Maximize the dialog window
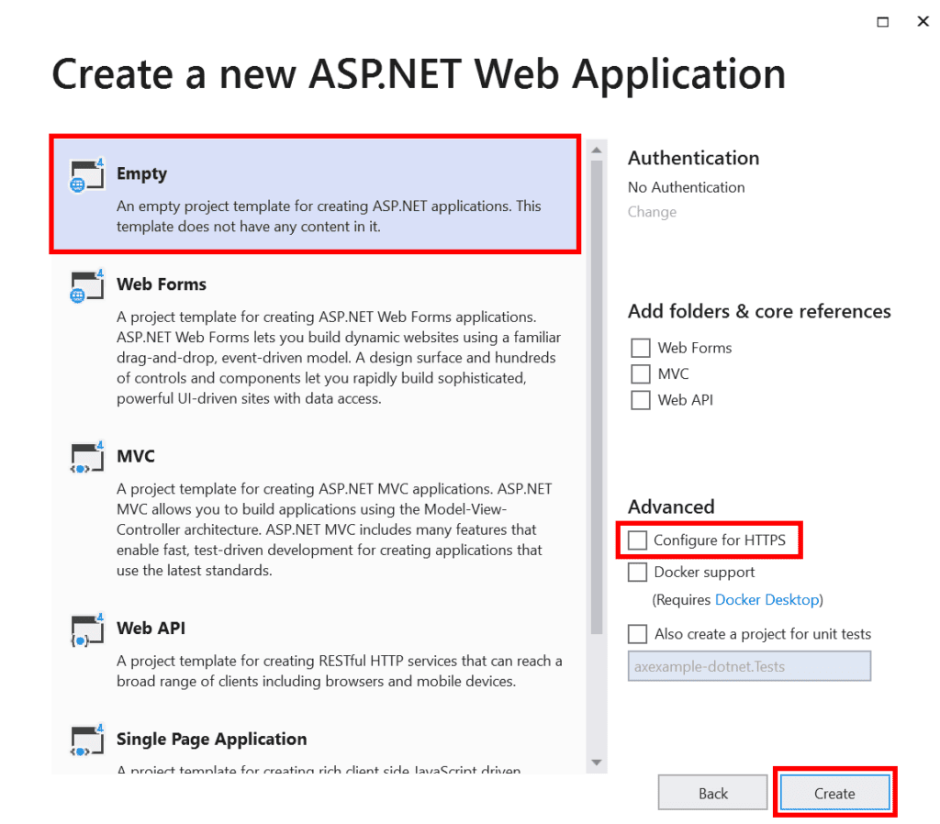The height and width of the screenshot is (824, 940). [882, 22]
